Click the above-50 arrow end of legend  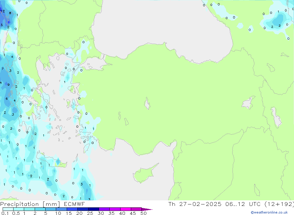point(147,209)
